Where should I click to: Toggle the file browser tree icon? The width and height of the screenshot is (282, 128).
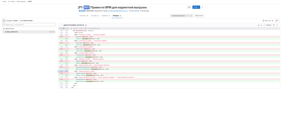pyautogui.click(x=4, y=21)
